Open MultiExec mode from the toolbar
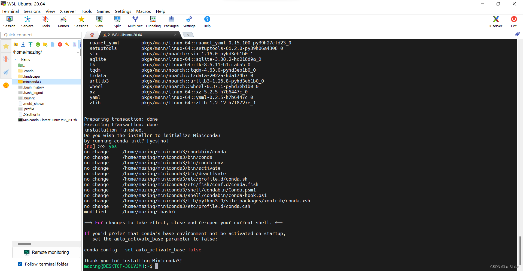Viewport: 523px width, 271px height. [x=135, y=22]
